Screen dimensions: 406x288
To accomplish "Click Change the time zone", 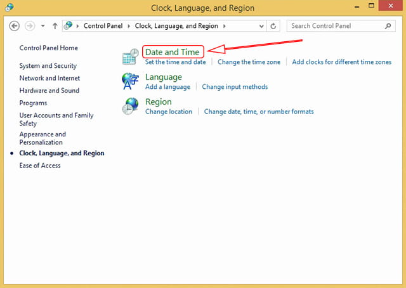I will click(249, 62).
